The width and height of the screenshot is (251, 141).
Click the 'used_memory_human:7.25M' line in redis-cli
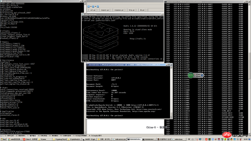[x=12, y=45]
